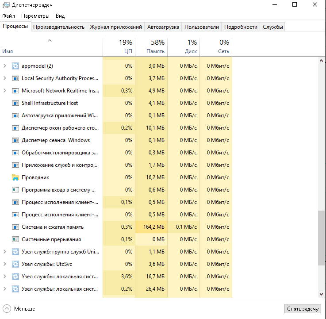Click the 10,1 МБ memory value

click(x=155, y=128)
